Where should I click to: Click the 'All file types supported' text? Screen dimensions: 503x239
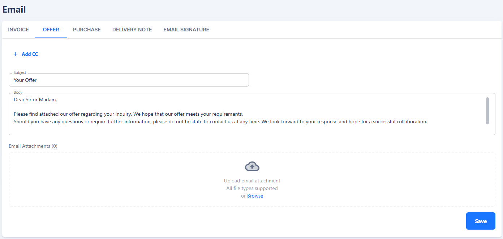[252, 188]
